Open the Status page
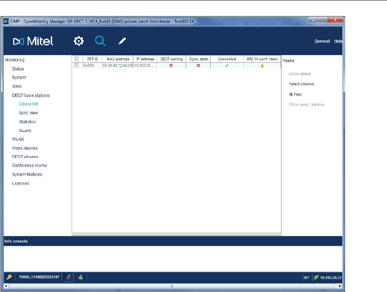The image size is (387, 292). coord(18,69)
